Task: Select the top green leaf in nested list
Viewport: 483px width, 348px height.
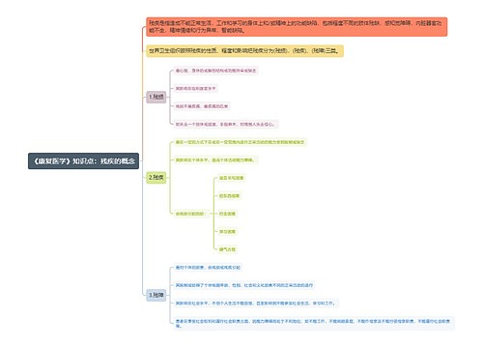Action: [231, 178]
